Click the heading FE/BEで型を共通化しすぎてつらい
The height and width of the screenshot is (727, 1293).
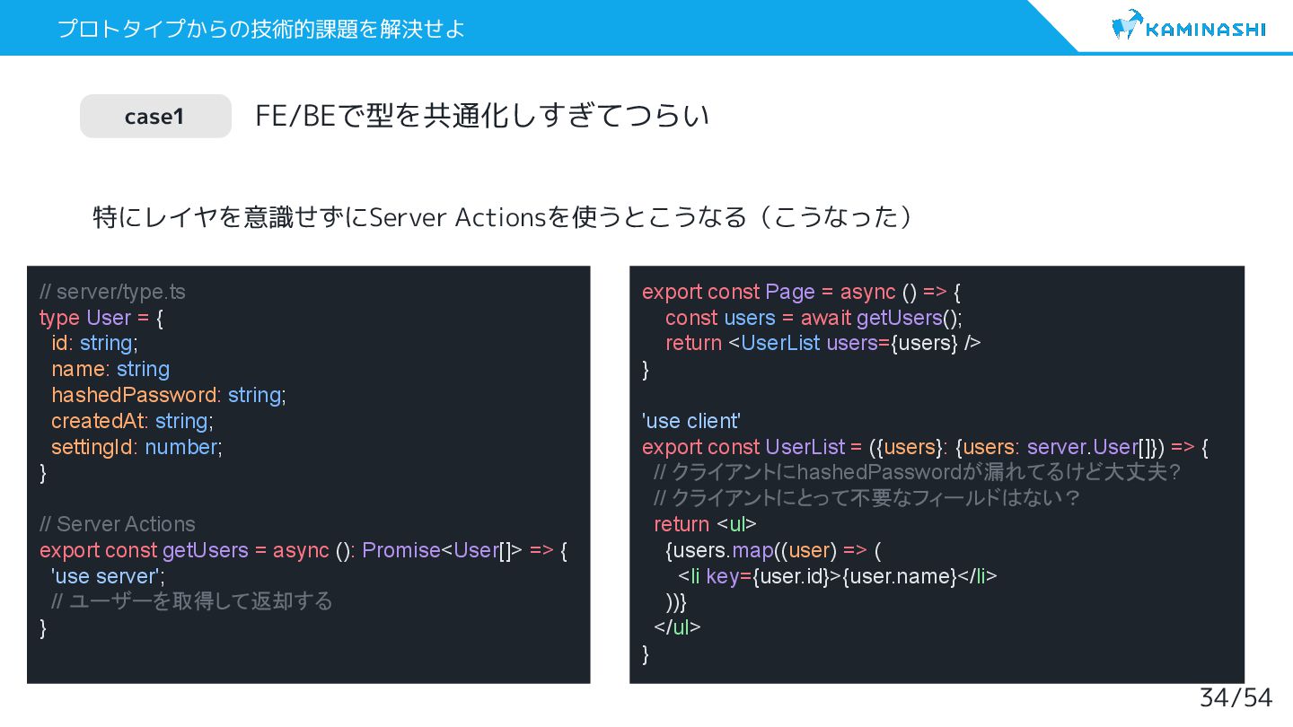click(x=482, y=116)
